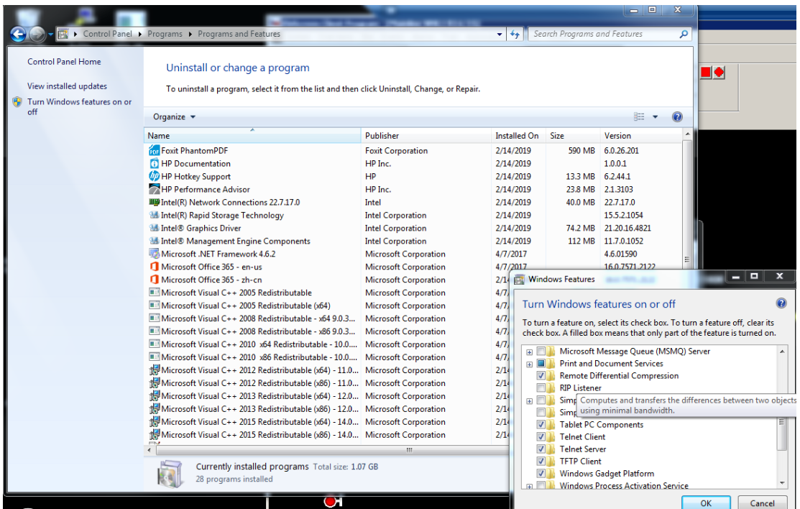The image size is (800, 509).
Task: Expand Microsoft Message Queue (MSMQ) Server
Action: [529, 351]
